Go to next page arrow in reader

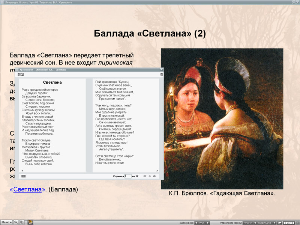click(x=154, y=176)
